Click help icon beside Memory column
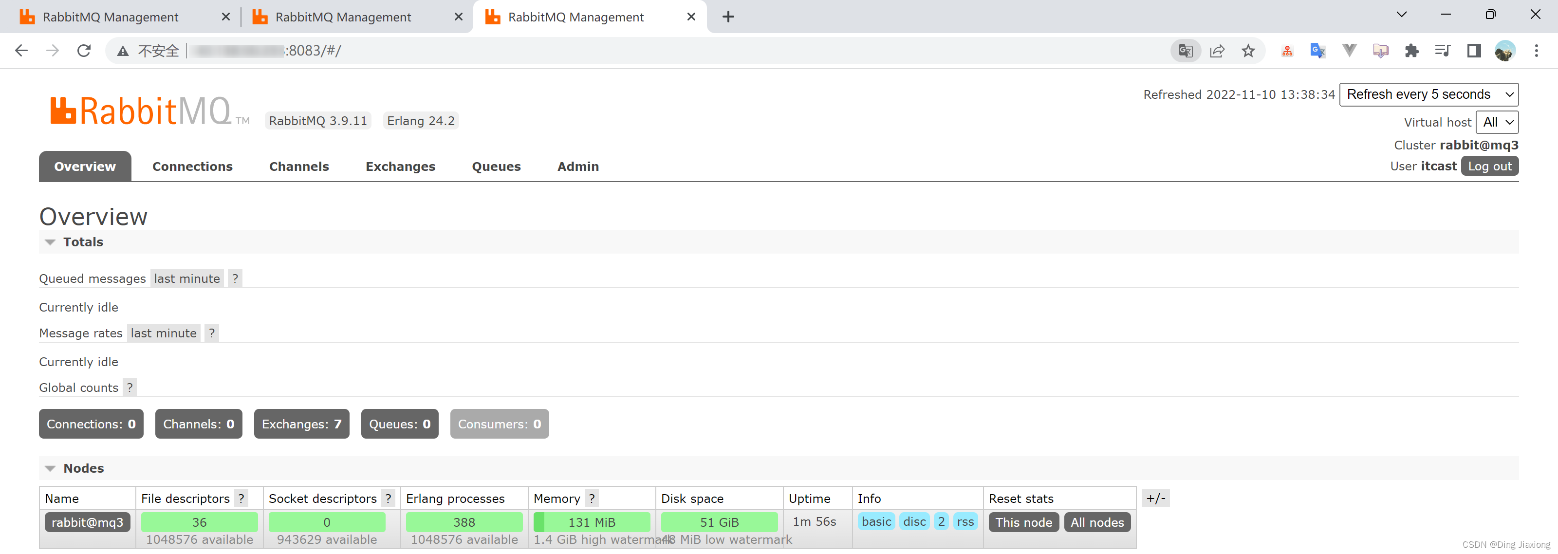Viewport: 1558px width, 554px height. 592,499
